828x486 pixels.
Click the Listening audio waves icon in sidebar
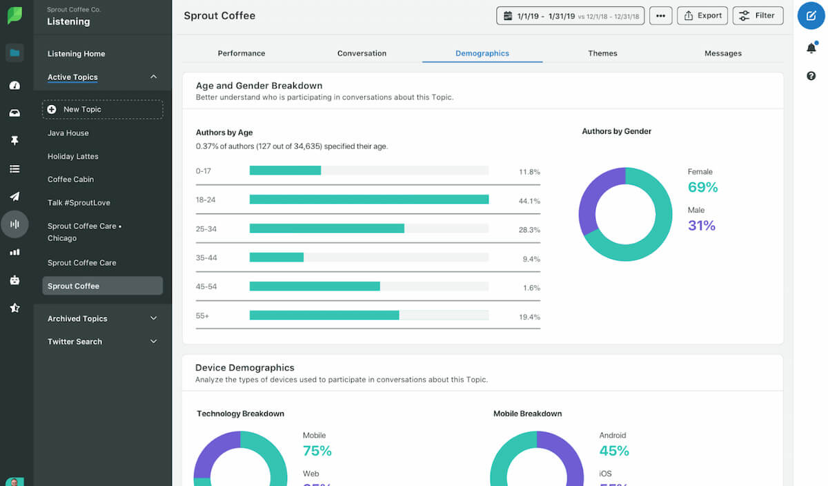point(15,224)
